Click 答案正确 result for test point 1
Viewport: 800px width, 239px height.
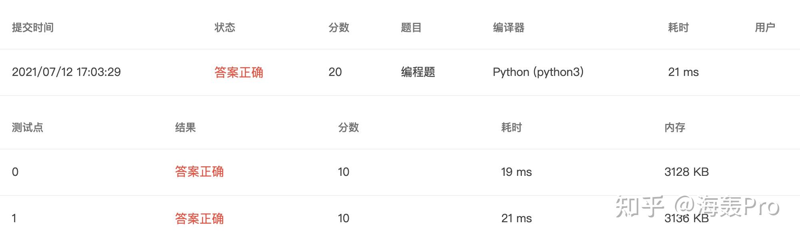click(x=199, y=219)
